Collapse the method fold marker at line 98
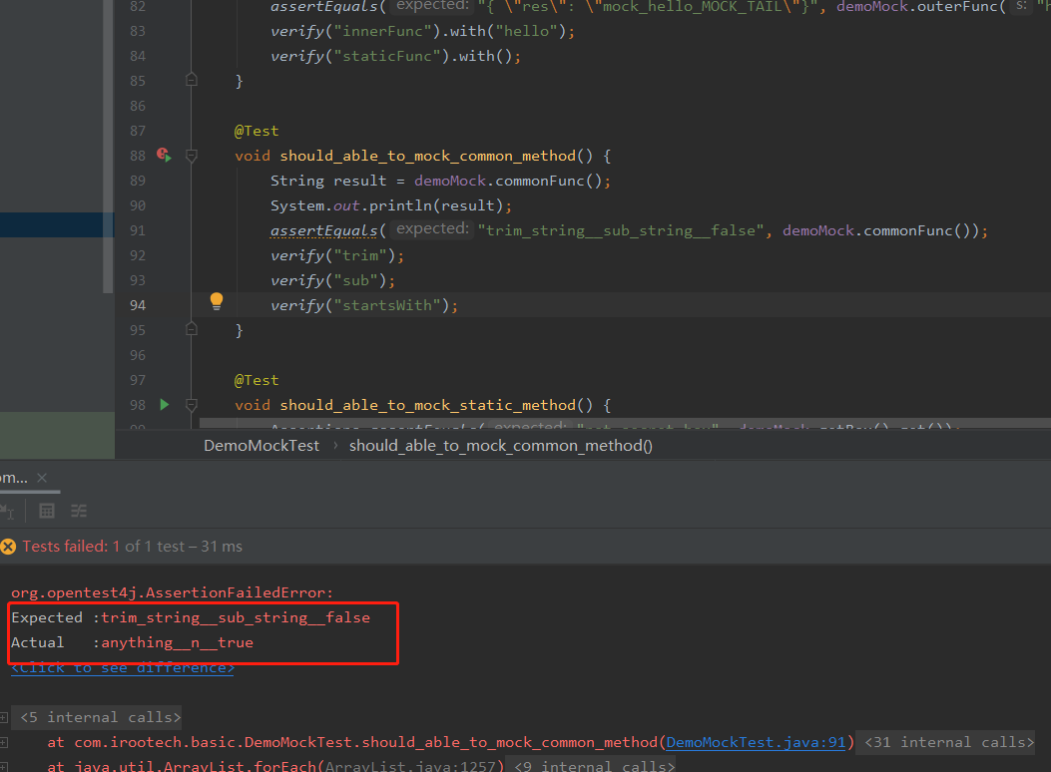 click(191, 404)
